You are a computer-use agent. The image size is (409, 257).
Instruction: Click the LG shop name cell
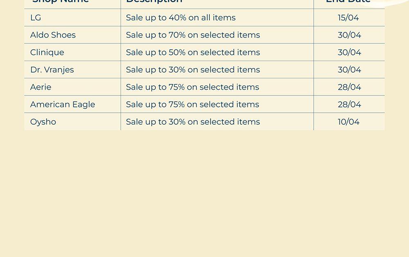click(36, 18)
